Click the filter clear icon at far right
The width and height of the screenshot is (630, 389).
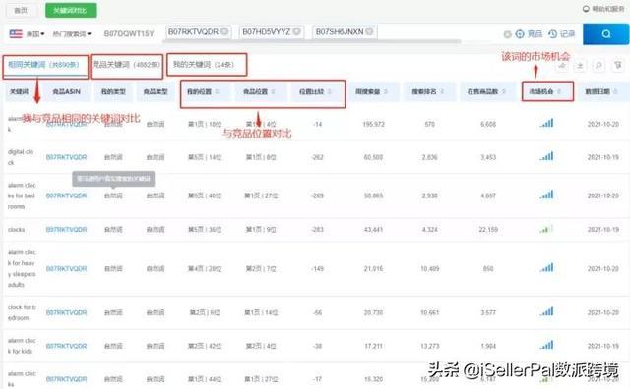coord(618,66)
